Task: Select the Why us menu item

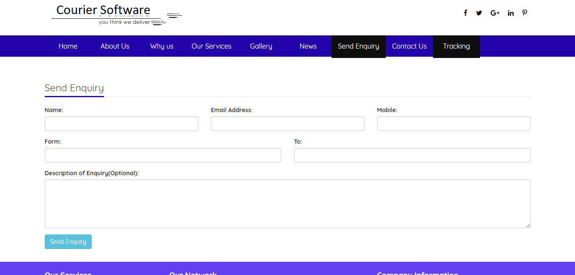Action: coord(162,46)
